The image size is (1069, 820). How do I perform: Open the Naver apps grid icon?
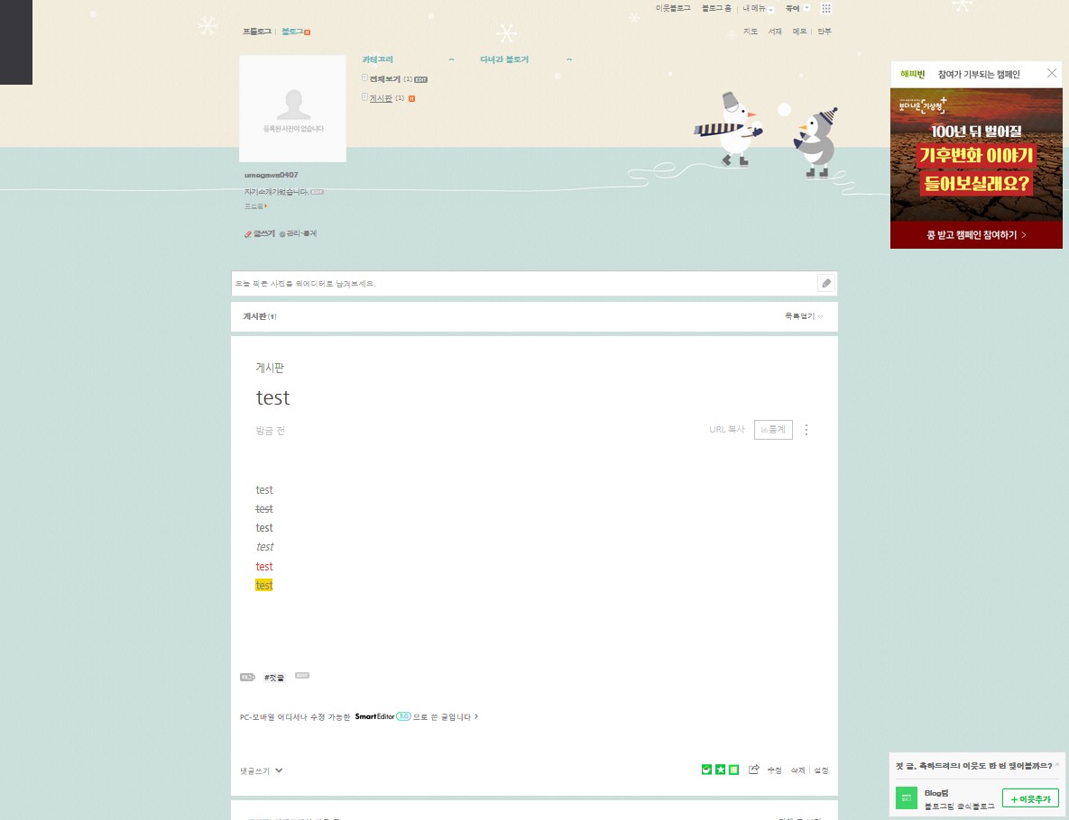(826, 8)
